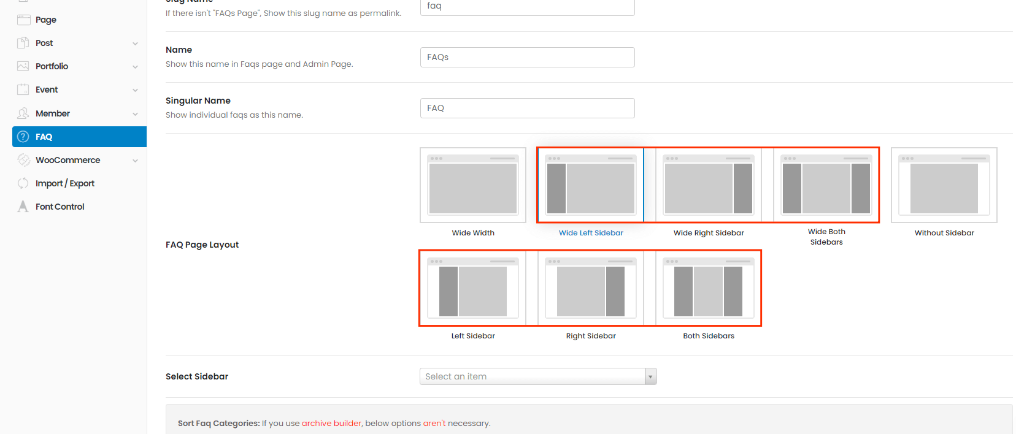This screenshot has width=1016, height=434.
Task: Click the Font Control letter icon
Action: click(23, 207)
